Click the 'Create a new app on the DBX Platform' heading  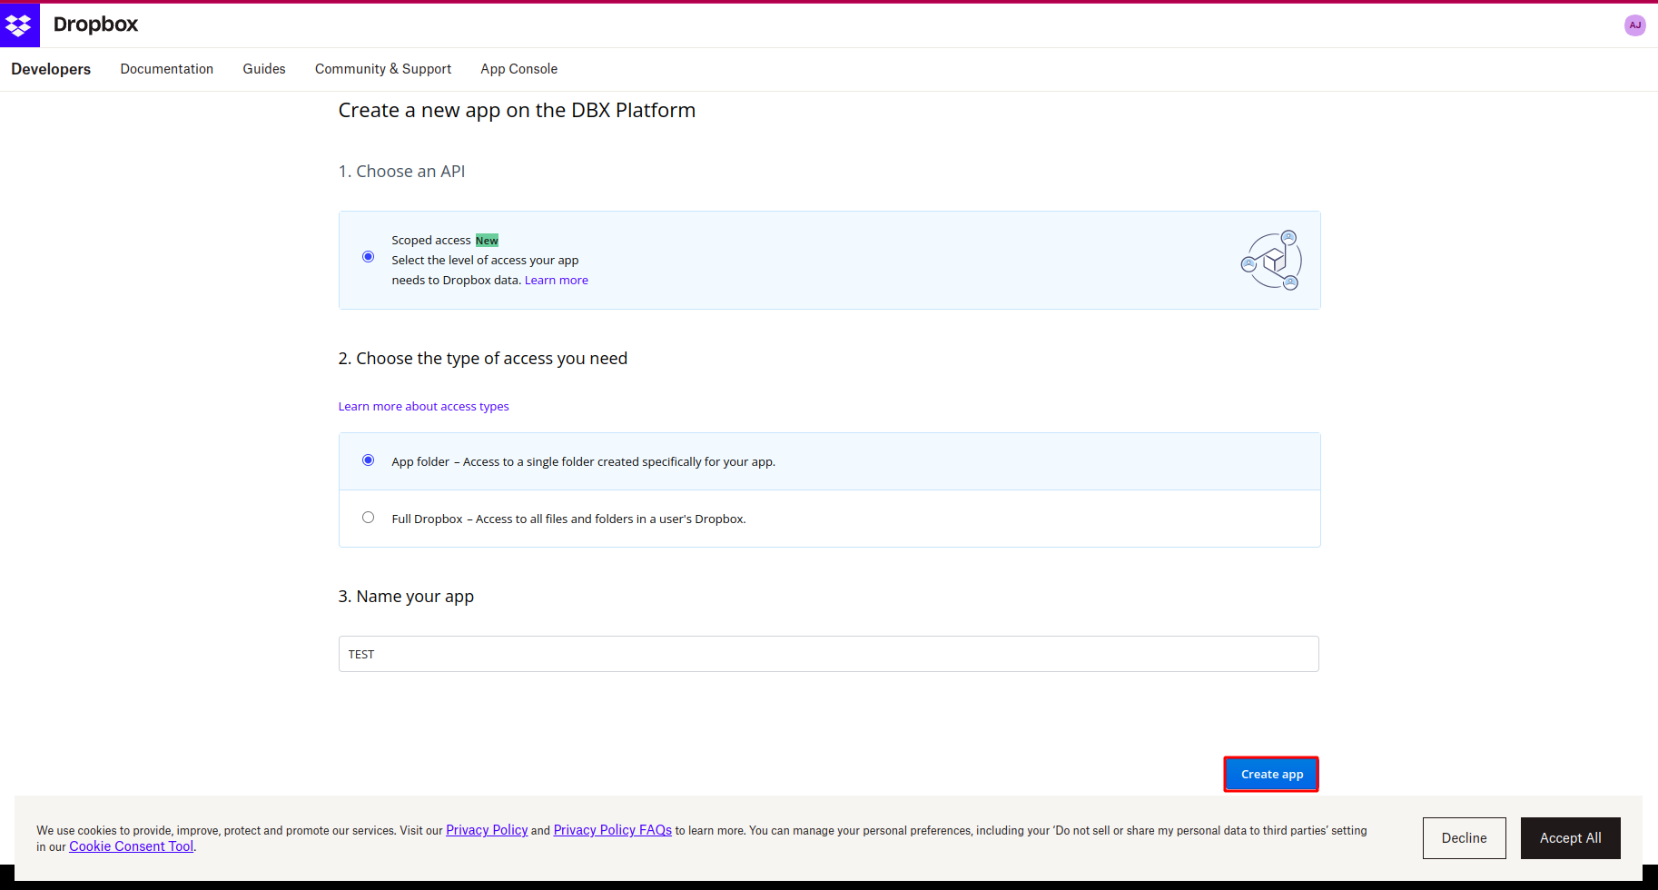[517, 111]
